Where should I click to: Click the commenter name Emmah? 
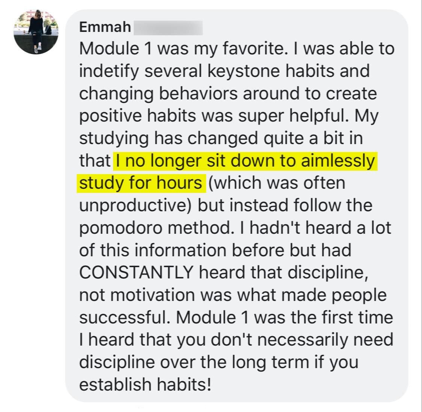pyautogui.click(x=105, y=27)
